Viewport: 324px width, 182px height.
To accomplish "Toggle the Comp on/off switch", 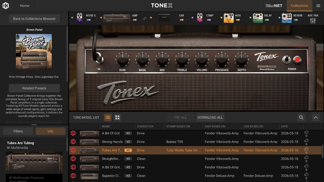I will click(x=208, y=20).
